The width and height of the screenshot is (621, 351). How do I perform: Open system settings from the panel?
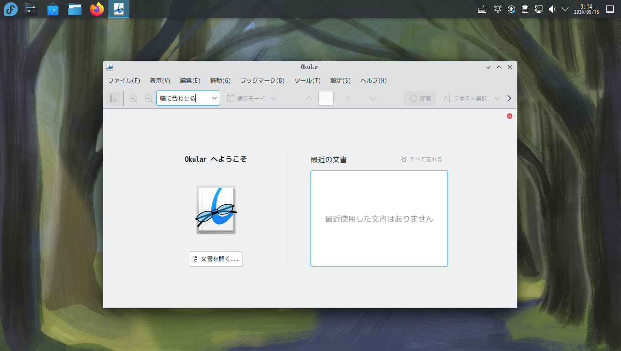(31, 9)
